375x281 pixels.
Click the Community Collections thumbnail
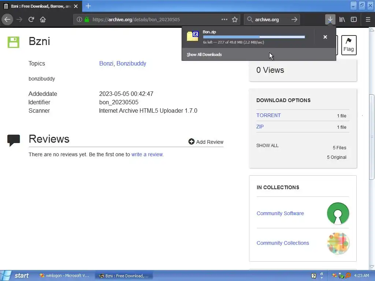[338, 243]
